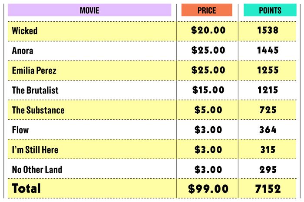
Task: Click the MOVIE column header
Action: 89,10
